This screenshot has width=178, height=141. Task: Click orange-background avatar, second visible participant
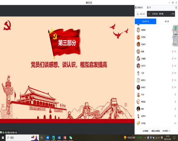138,37
